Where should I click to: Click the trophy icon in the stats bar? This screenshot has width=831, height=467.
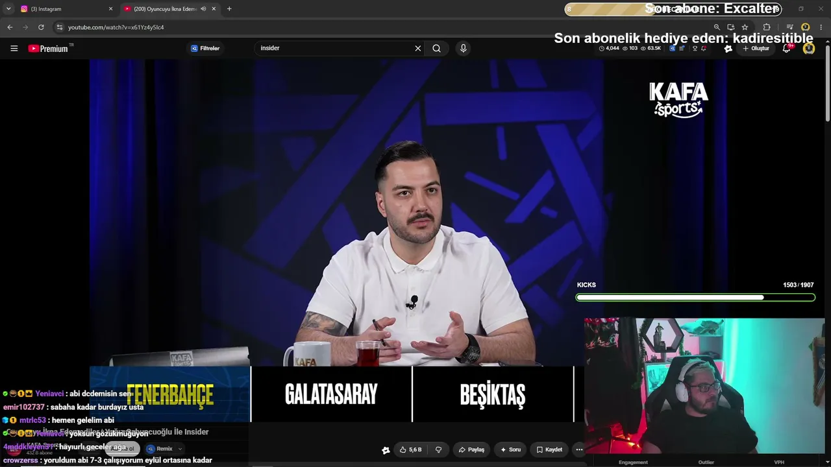695,49
